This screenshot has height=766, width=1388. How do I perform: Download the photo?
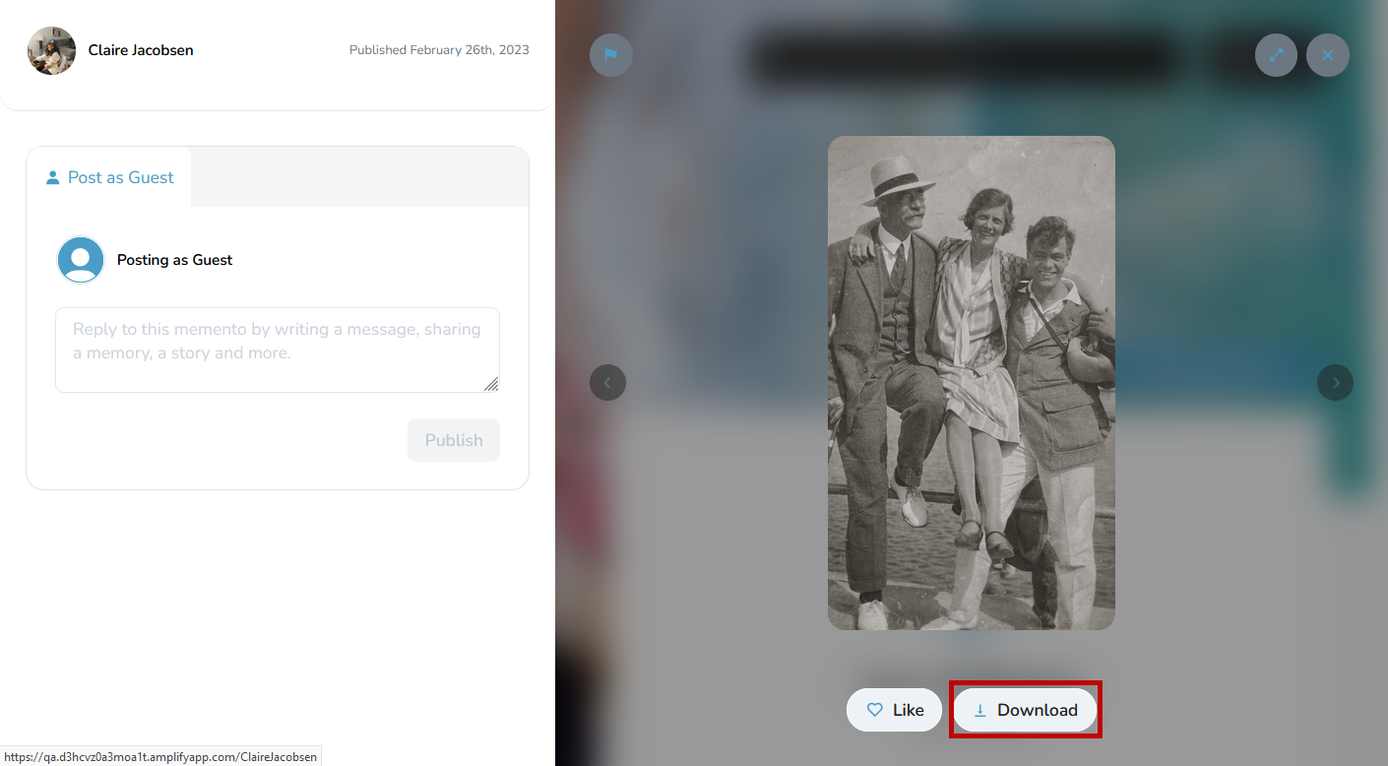[1025, 710]
